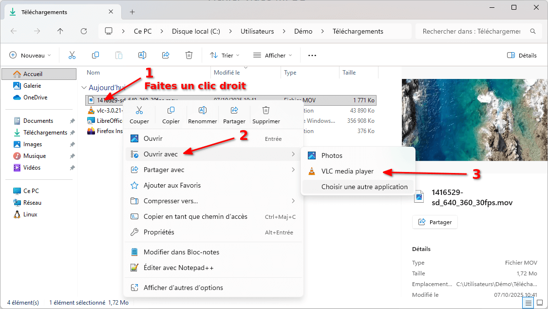Click the Partager button in details pane

tap(435, 222)
